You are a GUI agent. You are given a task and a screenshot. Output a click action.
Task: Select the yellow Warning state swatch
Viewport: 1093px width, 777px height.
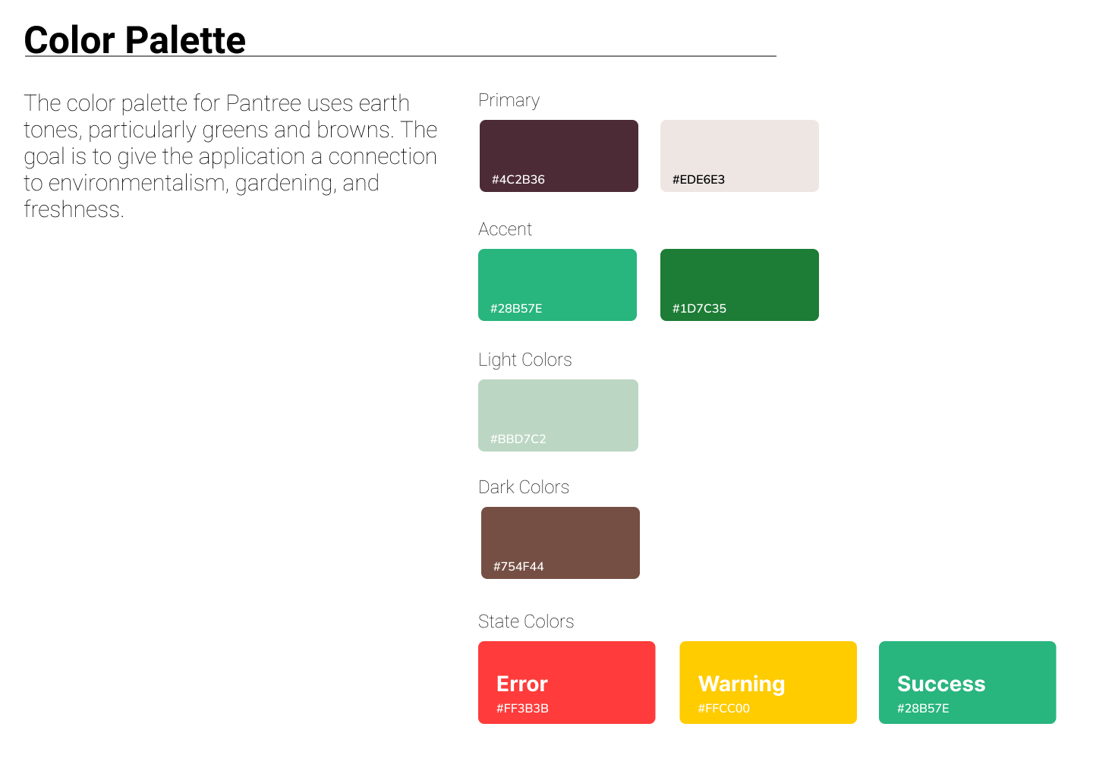coord(768,682)
